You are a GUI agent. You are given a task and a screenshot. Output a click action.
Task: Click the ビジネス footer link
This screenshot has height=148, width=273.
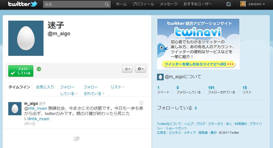[175, 133]
